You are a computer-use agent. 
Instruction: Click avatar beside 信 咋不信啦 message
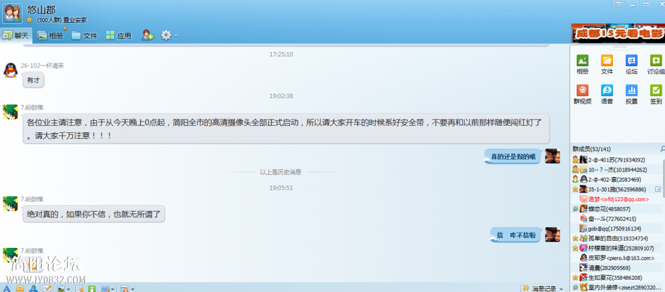click(x=552, y=234)
